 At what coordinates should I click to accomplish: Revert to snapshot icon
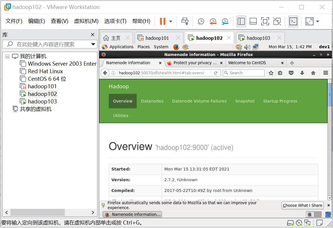pyautogui.click(x=213, y=21)
